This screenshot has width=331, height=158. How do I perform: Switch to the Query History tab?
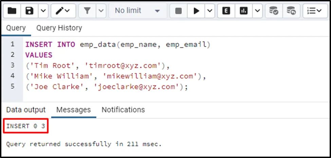59,28
